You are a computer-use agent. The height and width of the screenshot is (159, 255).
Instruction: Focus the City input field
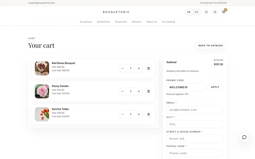[195, 124]
